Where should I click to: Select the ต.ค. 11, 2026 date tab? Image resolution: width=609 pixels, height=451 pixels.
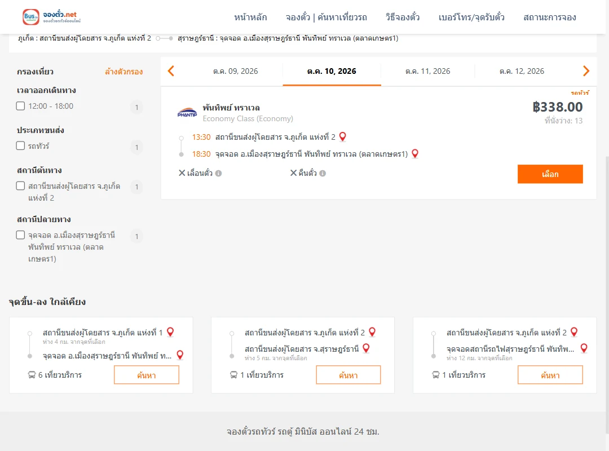(x=427, y=71)
